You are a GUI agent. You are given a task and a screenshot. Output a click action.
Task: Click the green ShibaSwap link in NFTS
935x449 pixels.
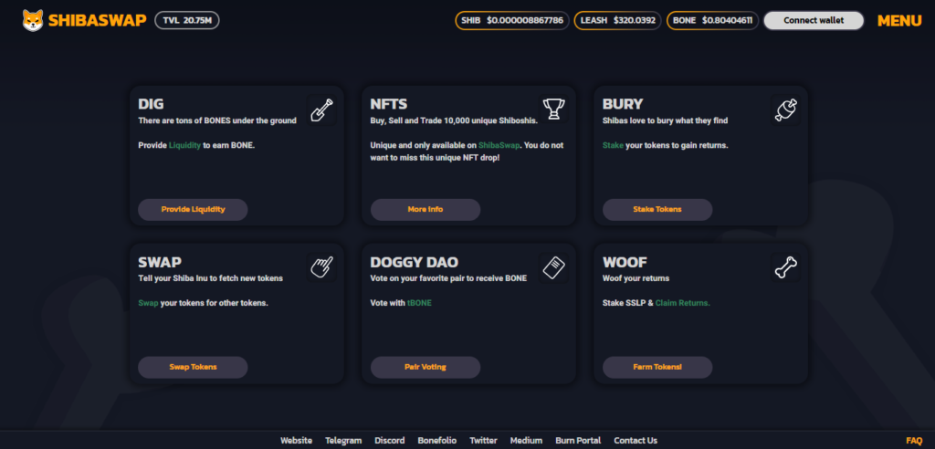click(499, 145)
